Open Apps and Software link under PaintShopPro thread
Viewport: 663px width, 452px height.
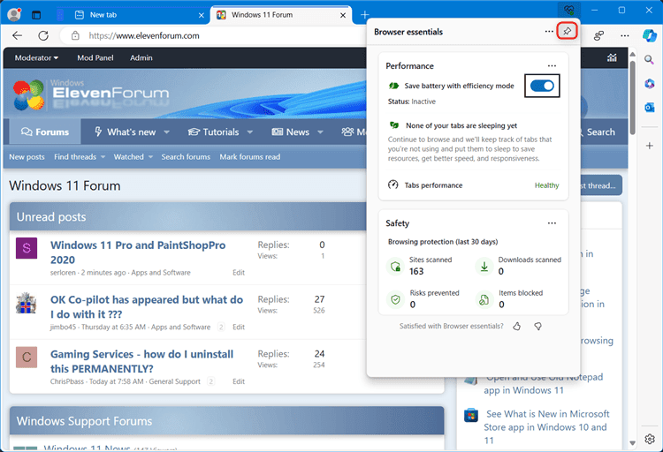tap(161, 273)
